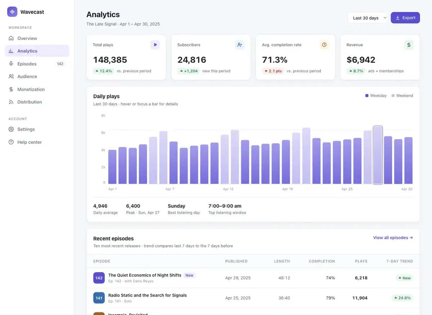
Task: Select the Apr 1 bar in Daily plays
Action: click(x=112, y=167)
